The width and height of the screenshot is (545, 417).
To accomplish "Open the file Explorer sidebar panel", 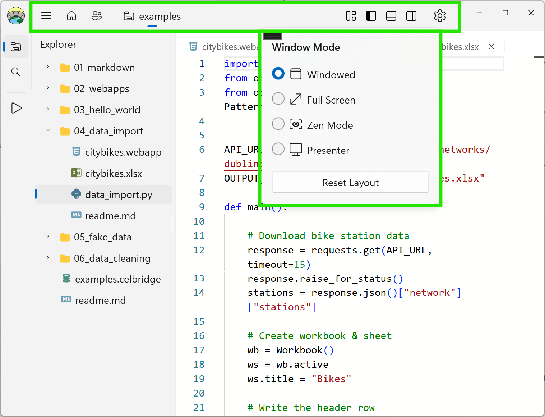I will [16, 46].
